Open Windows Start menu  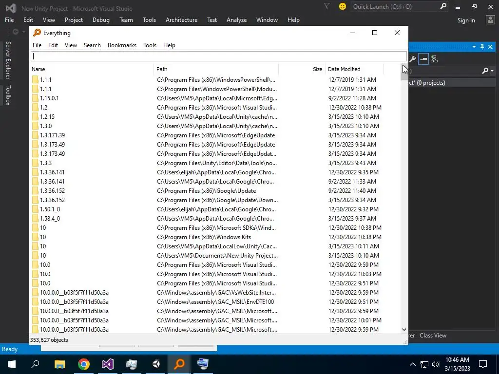click(12, 364)
